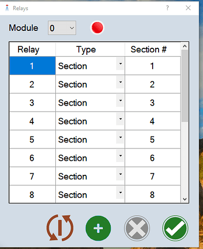
Task: Click Section # cell for relay 8
Action: 153,194
